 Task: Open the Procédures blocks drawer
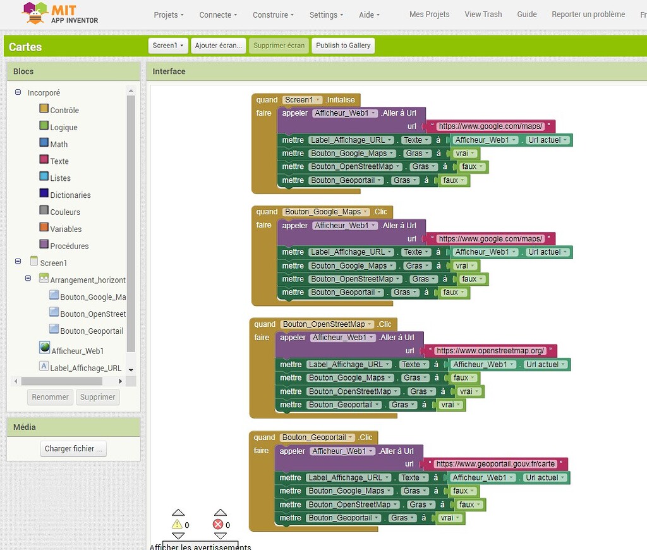click(x=67, y=246)
